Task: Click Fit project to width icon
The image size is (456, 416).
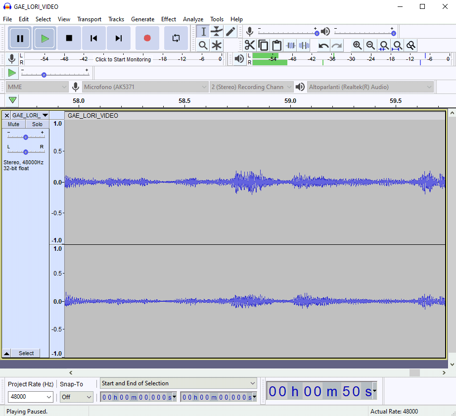Action: click(x=397, y=46)
